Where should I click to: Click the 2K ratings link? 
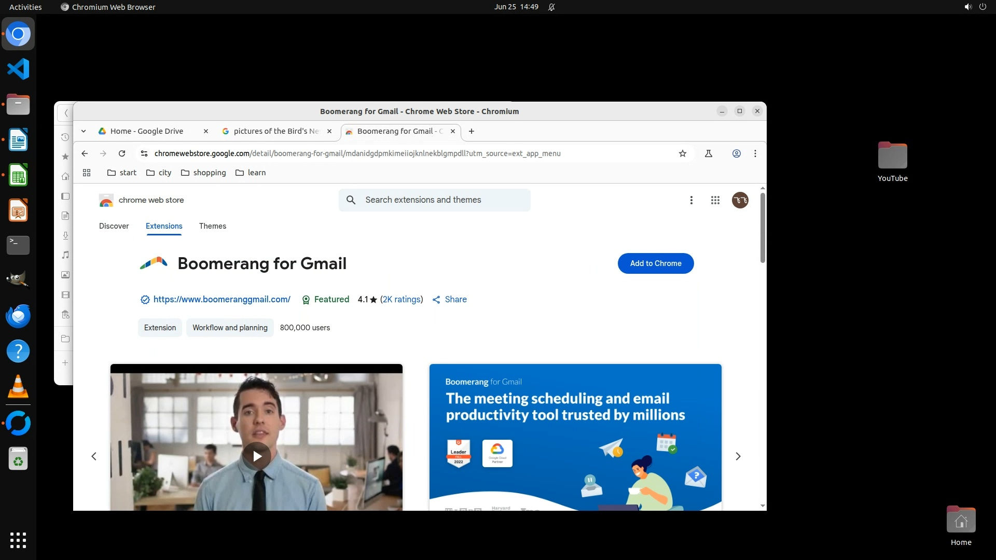pyautogui.click(x=402, y=299)
